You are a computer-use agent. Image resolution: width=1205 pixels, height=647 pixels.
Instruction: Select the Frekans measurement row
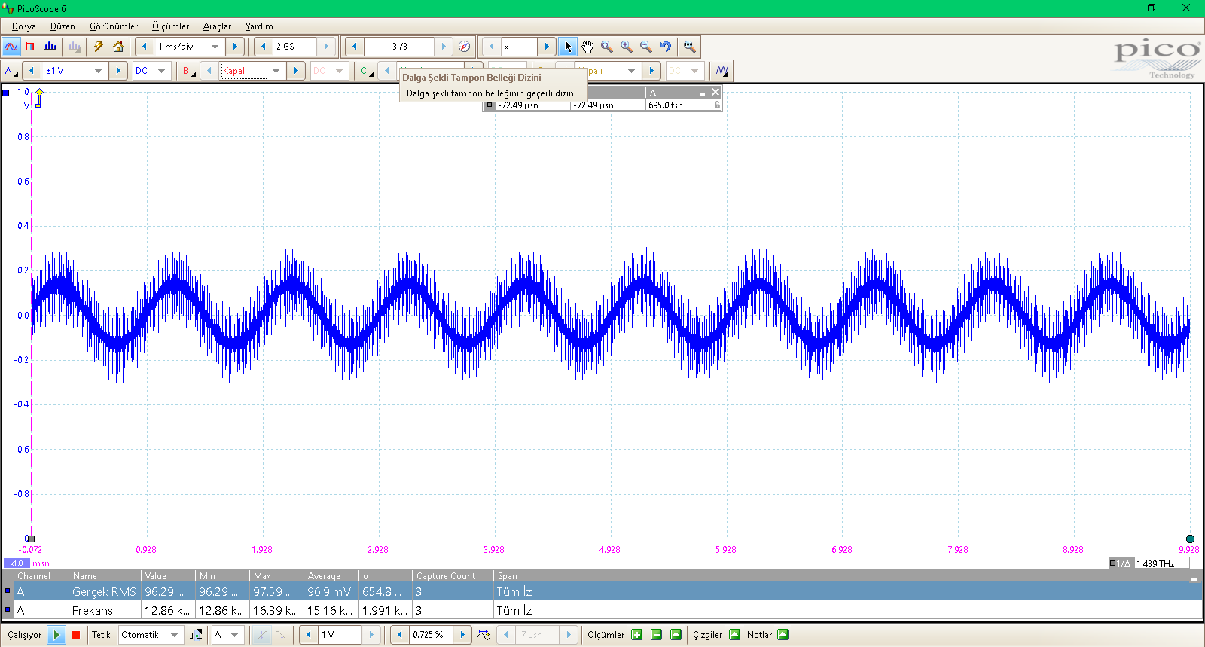point(601,610)
